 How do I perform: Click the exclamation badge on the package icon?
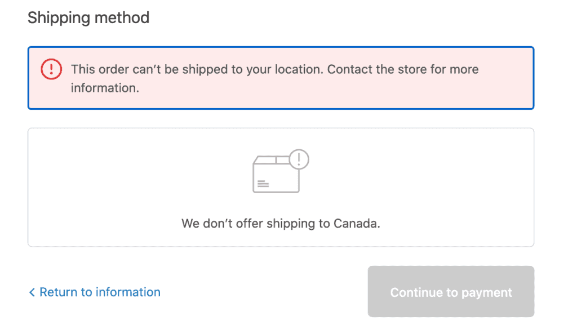(299, 159)
